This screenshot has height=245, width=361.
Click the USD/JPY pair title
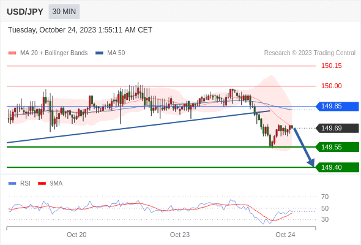click(x=25, y=12)
